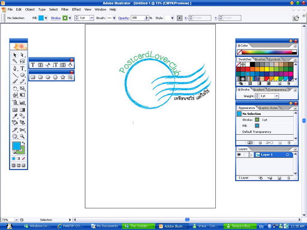The height and width of the screenshot is (230, 307).
Task: Switch to the Graphic Styles tab
Action: coord(268,108)
